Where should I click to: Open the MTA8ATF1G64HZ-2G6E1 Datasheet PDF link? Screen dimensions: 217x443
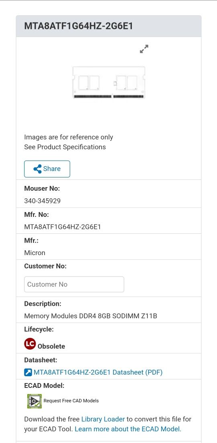coord(98,372)
